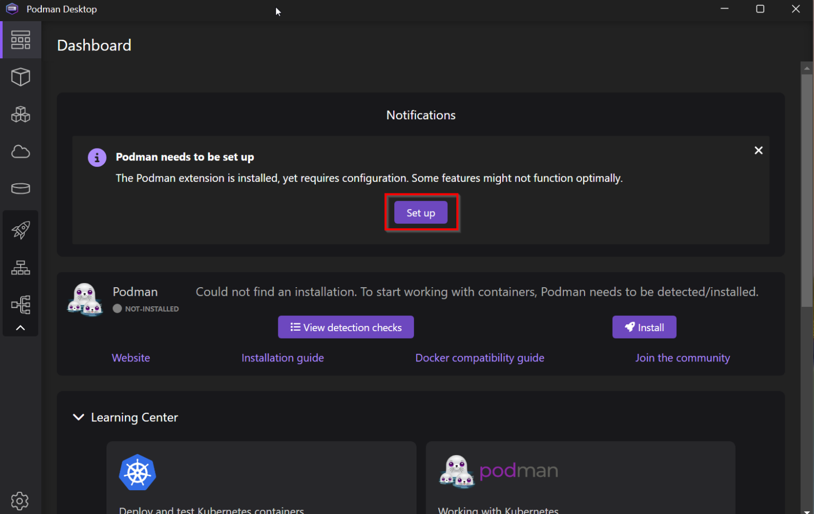This screenshot has width=814, height=514.
Task: Select the Kubernetes hierarchy icon in the sidebar
Action: pos(21,268)
